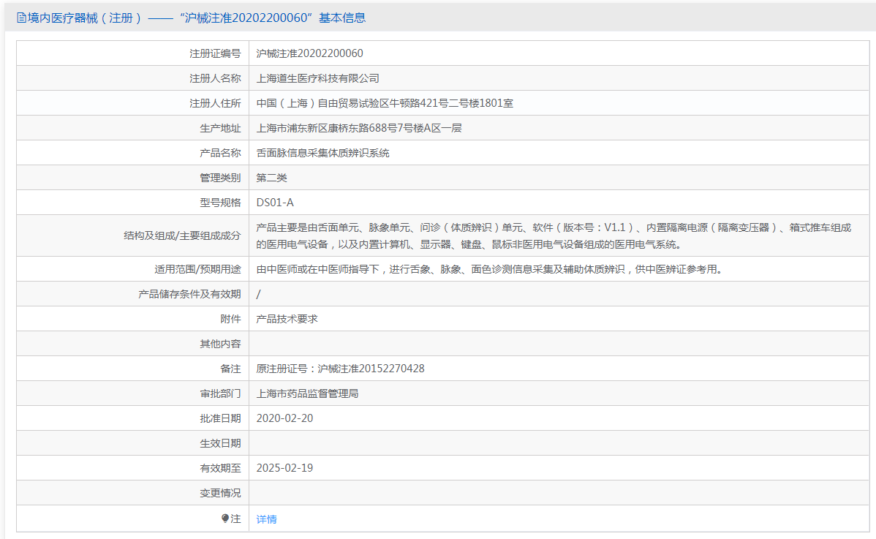The image size is (876, 539).
Task: Click the 生效日期 label
Action: pyautogui.click(x=220, y=443)
